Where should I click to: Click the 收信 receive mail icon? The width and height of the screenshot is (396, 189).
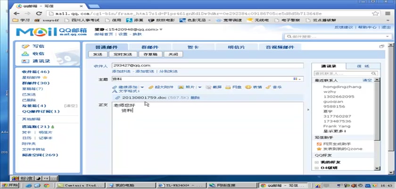click(25, 54)
